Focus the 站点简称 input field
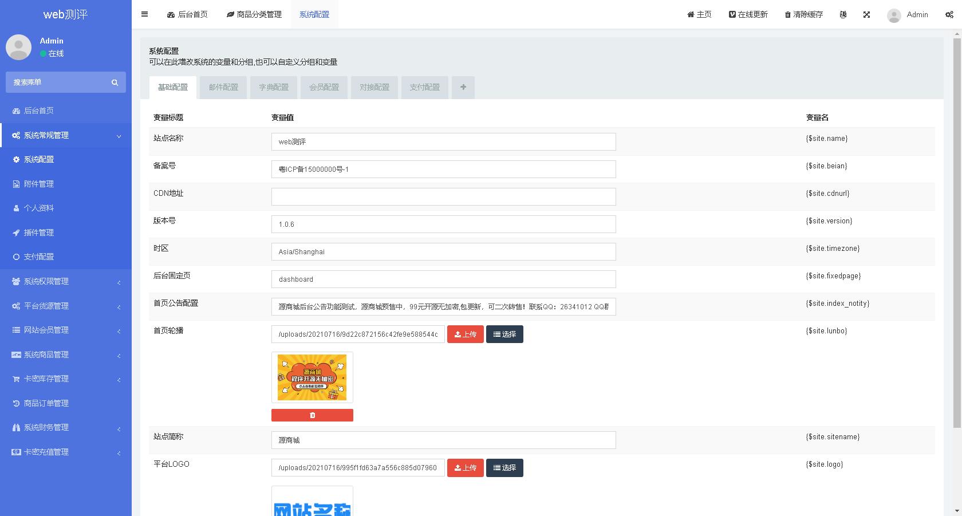962x516 pixels. [444, 440]
